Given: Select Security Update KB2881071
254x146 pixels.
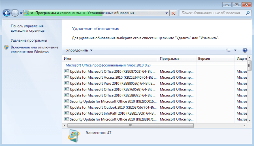Looking at the screenshot, I should (113, 119).
